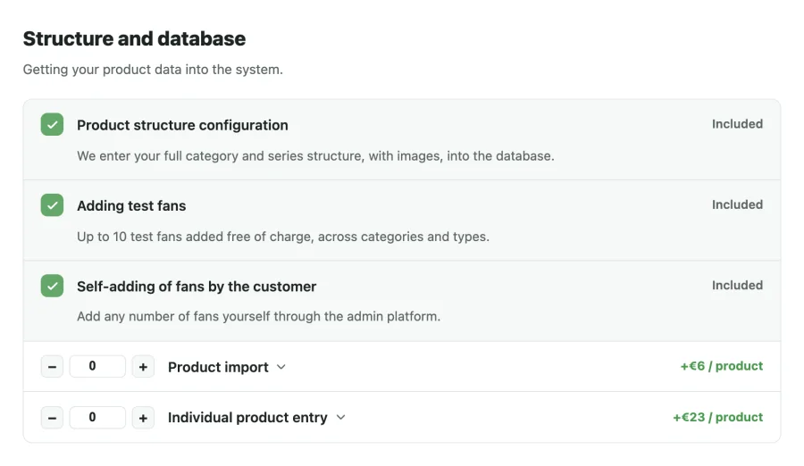Click the Product structure configuration title
The width and height of the screenshot is (804, 466).
point(182,125)
